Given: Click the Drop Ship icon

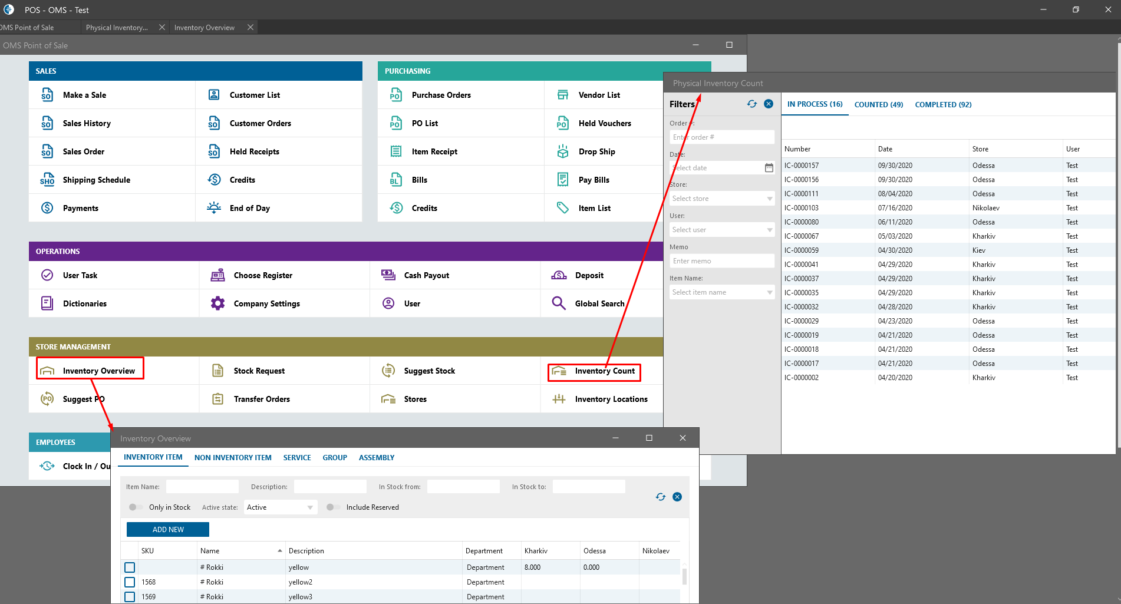Looking at the screenshot, I should (x=563, y=151).
